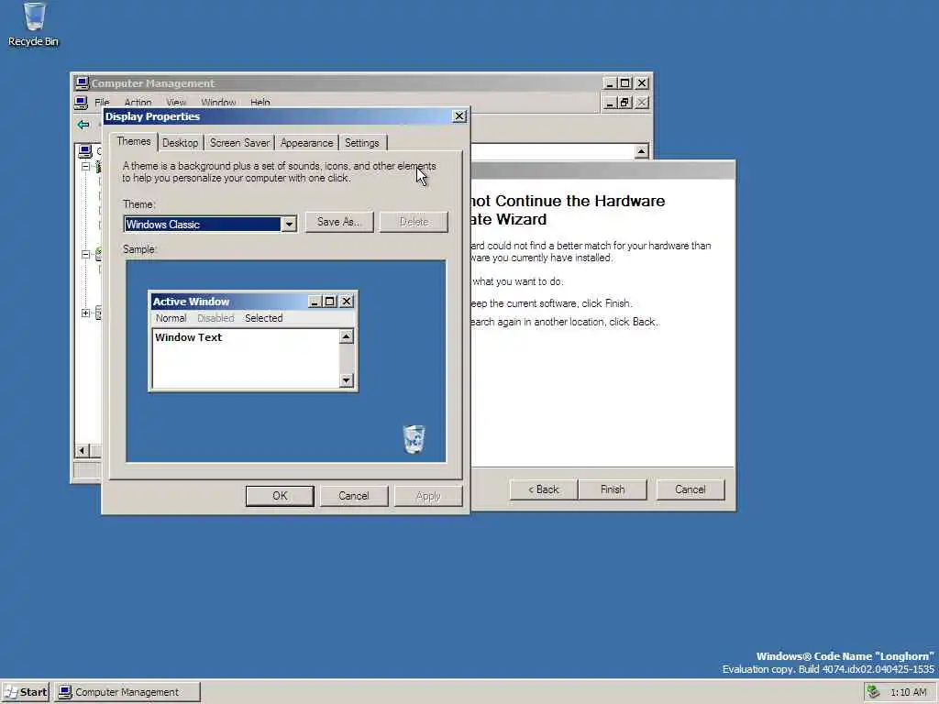Collapse the second expanded tree node

pyautogui.click(x=85, y=255)
